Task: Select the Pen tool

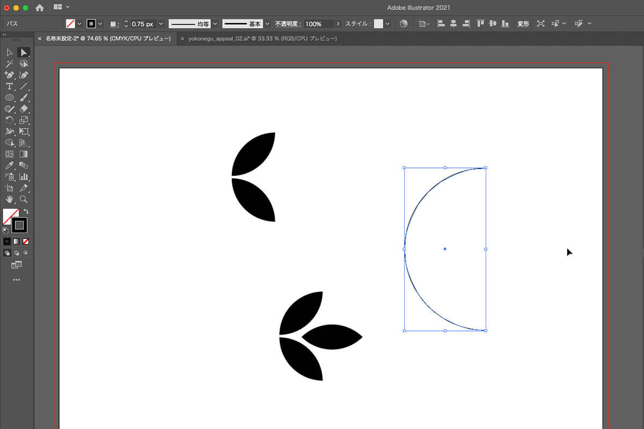Action: coord(9,75)
